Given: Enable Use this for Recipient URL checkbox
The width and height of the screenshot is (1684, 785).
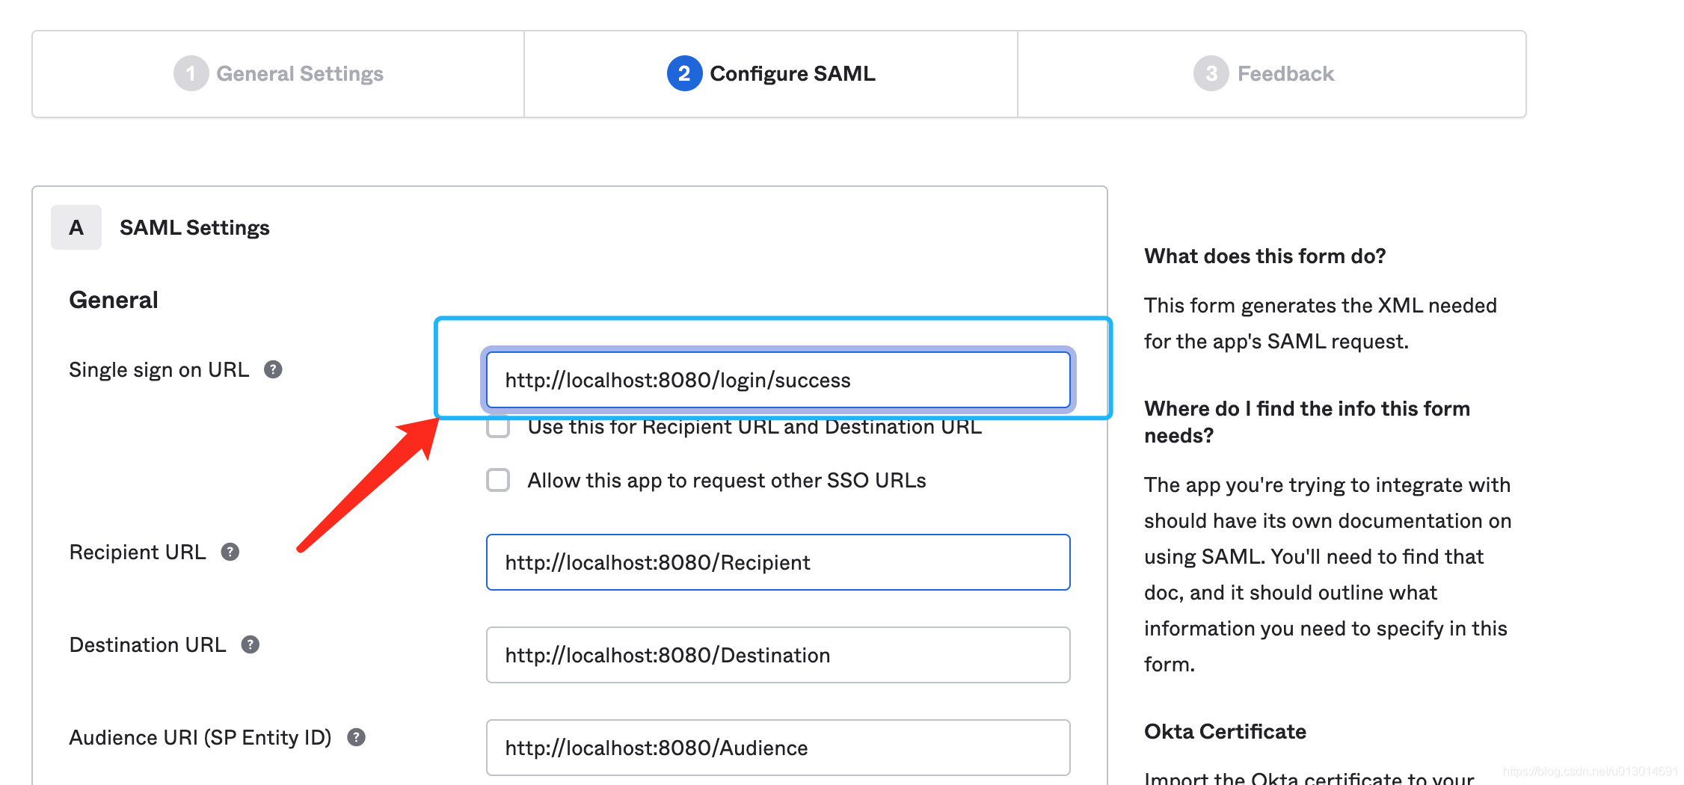Looking at the screenshot, I should coord(498,428).
